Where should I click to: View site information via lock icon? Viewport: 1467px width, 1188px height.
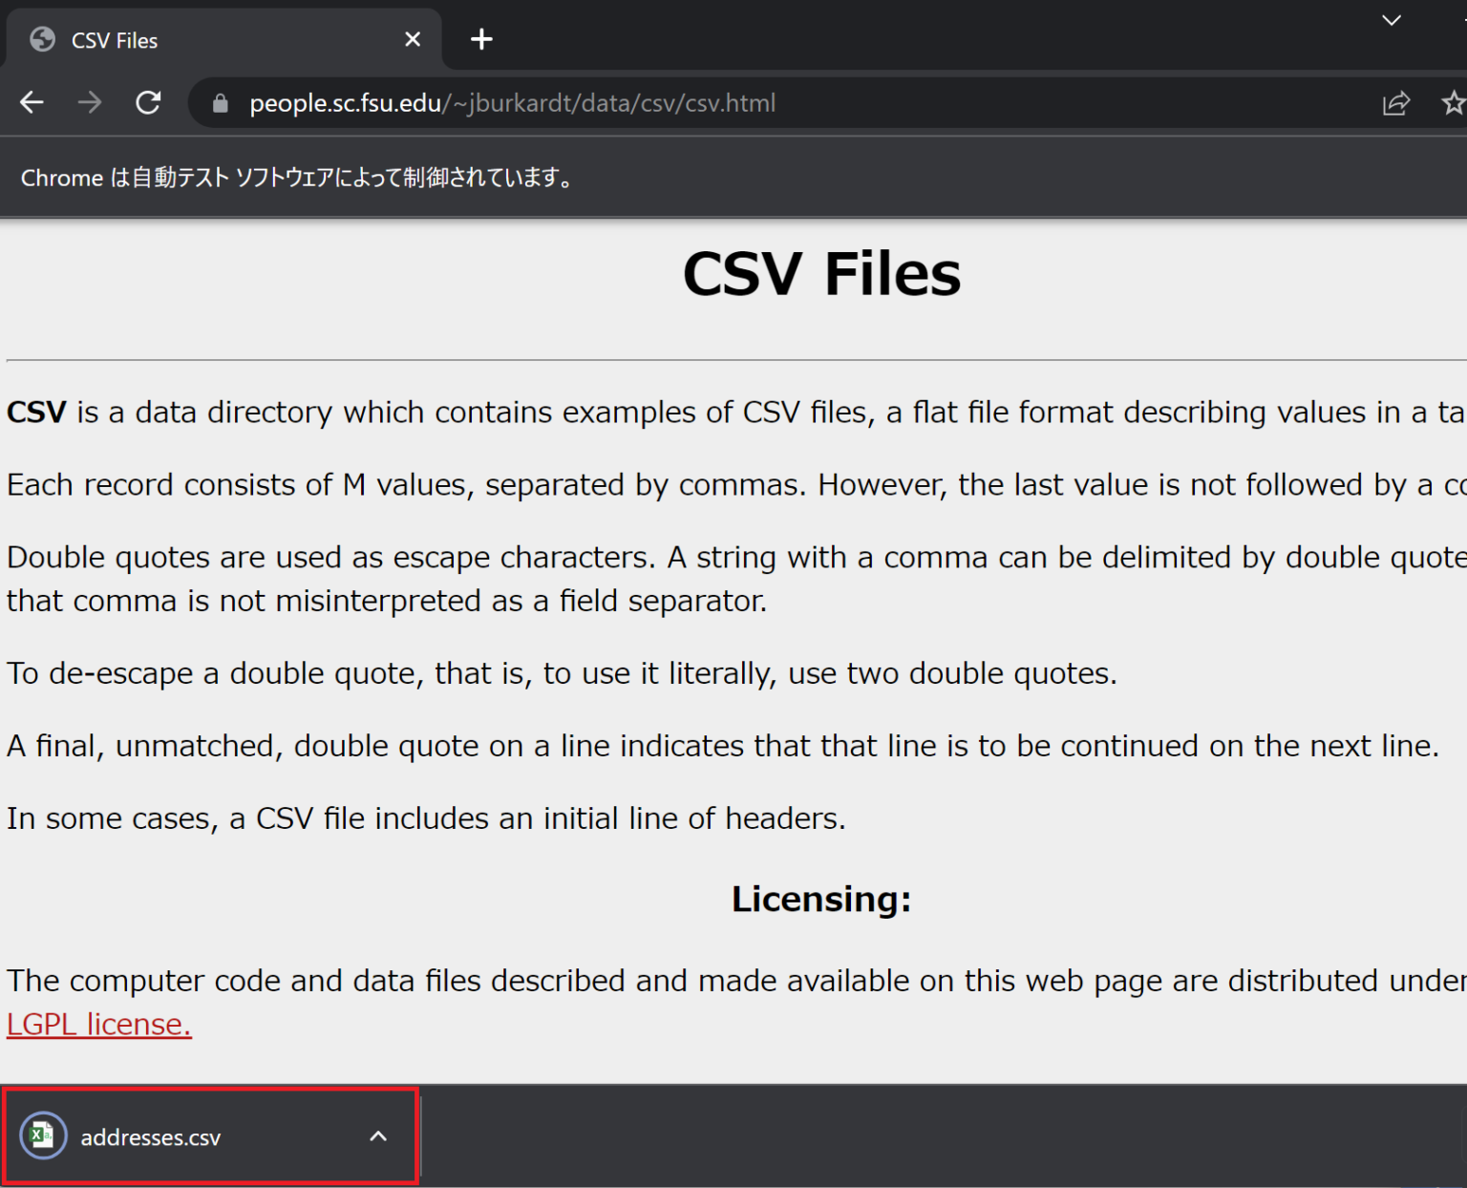(x=220, y=103)
